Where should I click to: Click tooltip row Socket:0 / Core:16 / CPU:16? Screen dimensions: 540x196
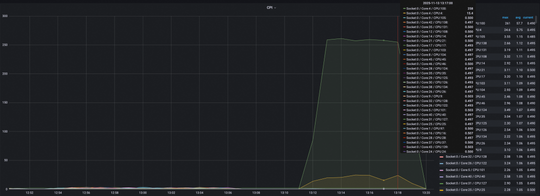437,133
